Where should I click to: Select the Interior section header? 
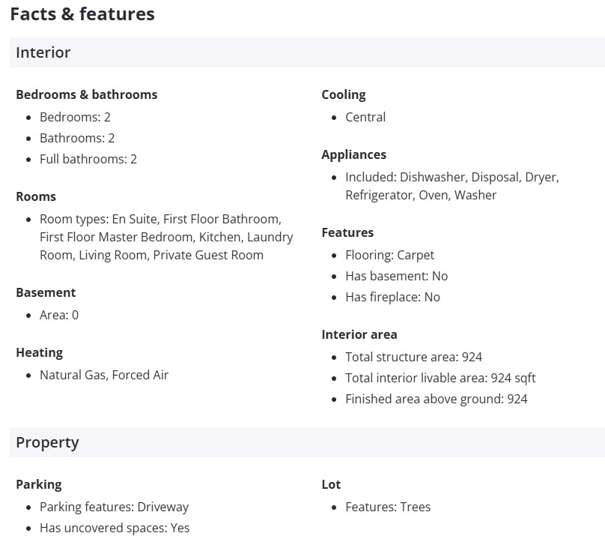click(x=43, y=52)
